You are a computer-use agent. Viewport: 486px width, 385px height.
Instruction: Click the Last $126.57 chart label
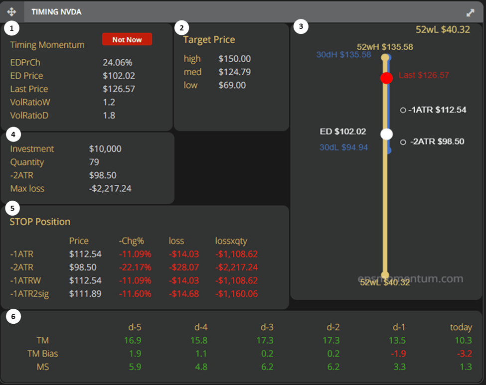[x=424, y=75]
